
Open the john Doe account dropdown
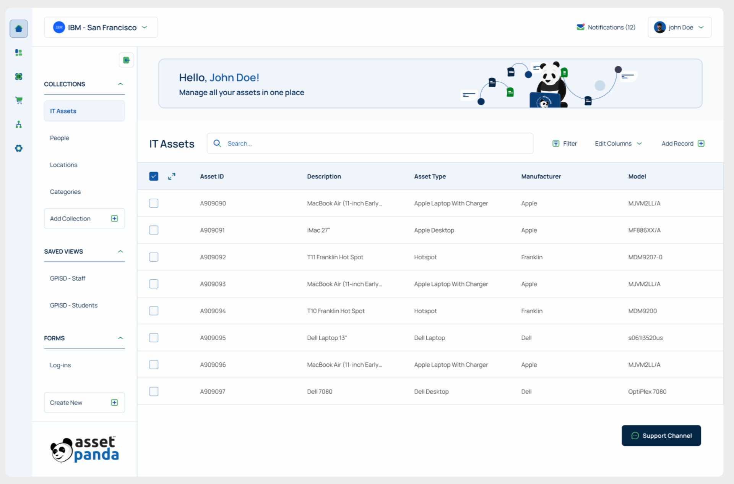click(679, 28)
